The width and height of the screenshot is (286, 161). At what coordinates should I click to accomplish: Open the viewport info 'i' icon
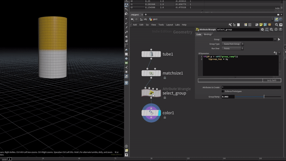pyautogui.click(x=127, y=146)
